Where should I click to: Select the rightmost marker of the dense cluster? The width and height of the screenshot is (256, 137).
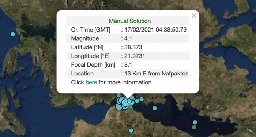pos(142,99)
